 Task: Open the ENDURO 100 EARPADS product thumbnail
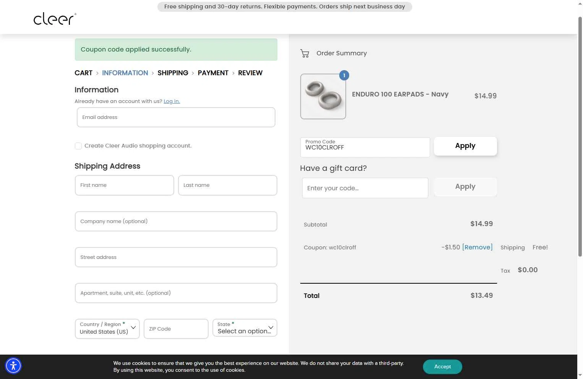tap(323, 96)
